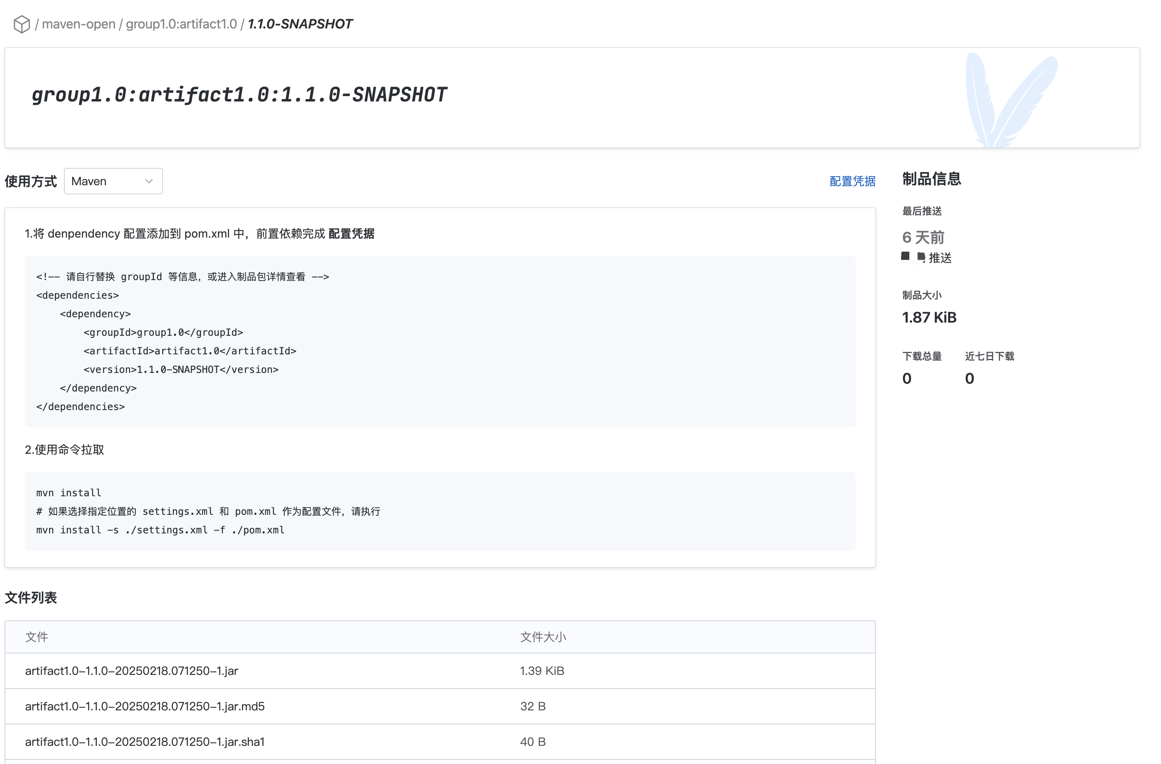Click the group1.0:artifact1.0:1.1.0-SNAPSHOT title
The height and width of the screenshot is (764, 1161).
(x=239, y=94)
